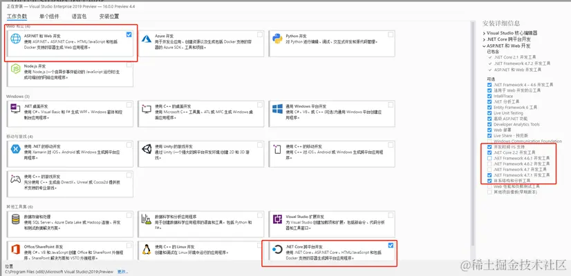This screenshot has height=276, width=571.
Task: Click the C++ desktop development icon
Action: [147, 108]
